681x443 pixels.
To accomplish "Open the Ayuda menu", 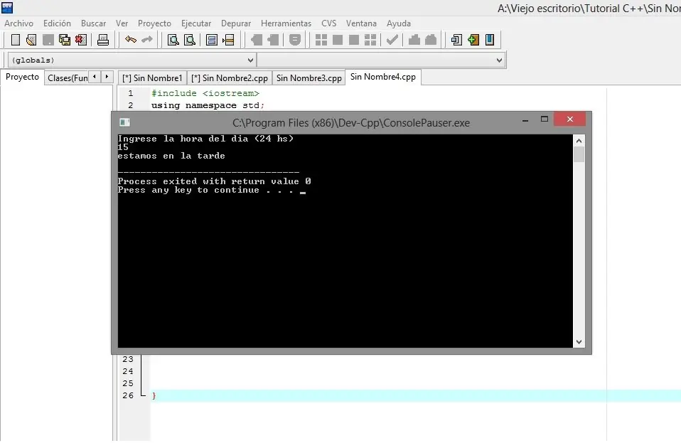I will point(399,23).
